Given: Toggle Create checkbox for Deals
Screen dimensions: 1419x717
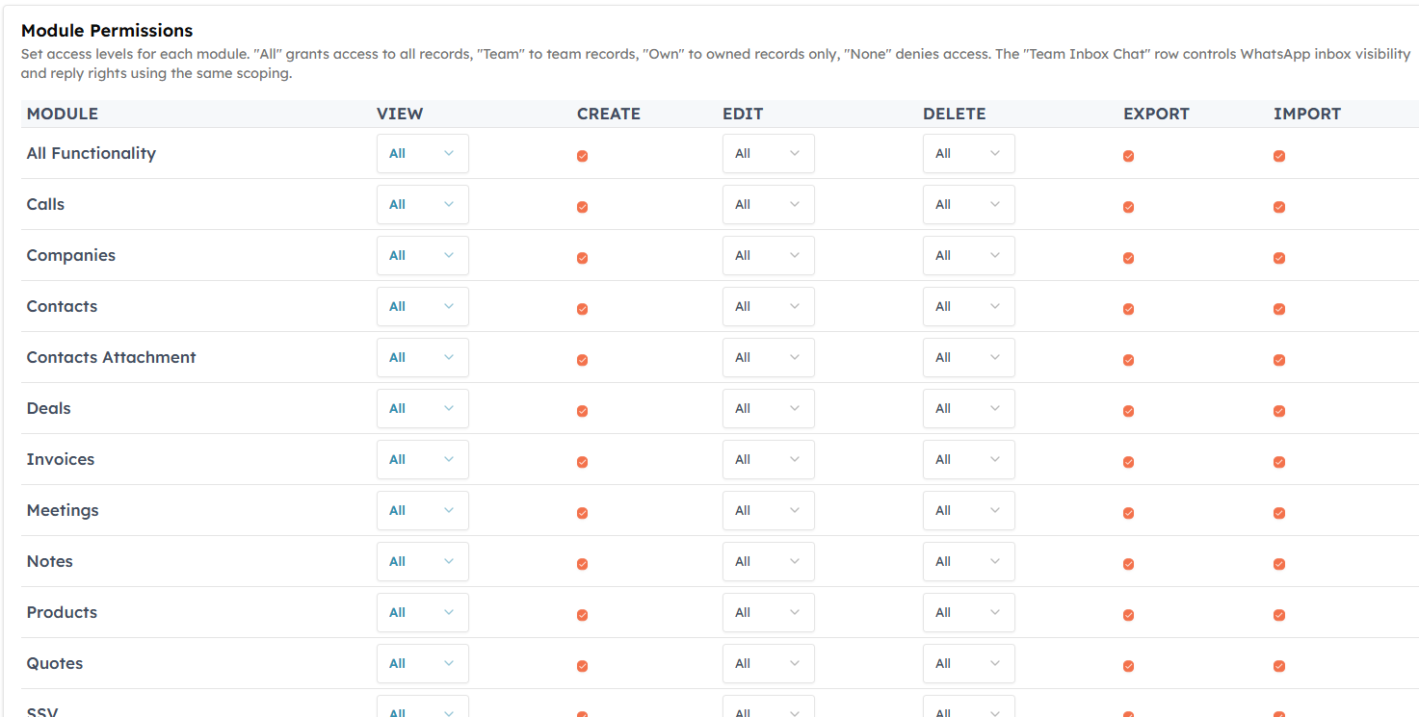Looking at the screenshot, I should 582,411.
